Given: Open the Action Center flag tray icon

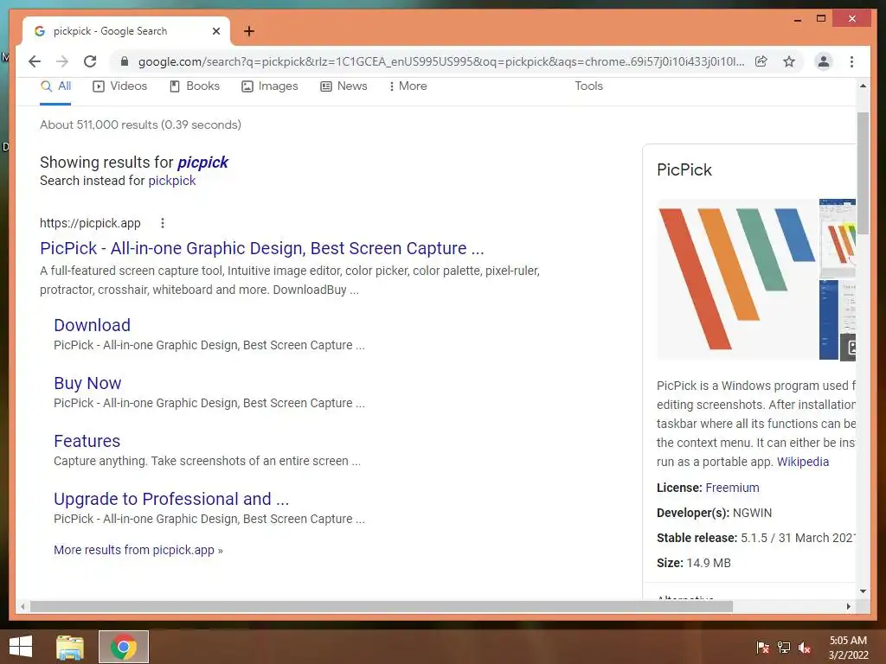Looking at the screenshot, I should [762, 647].
